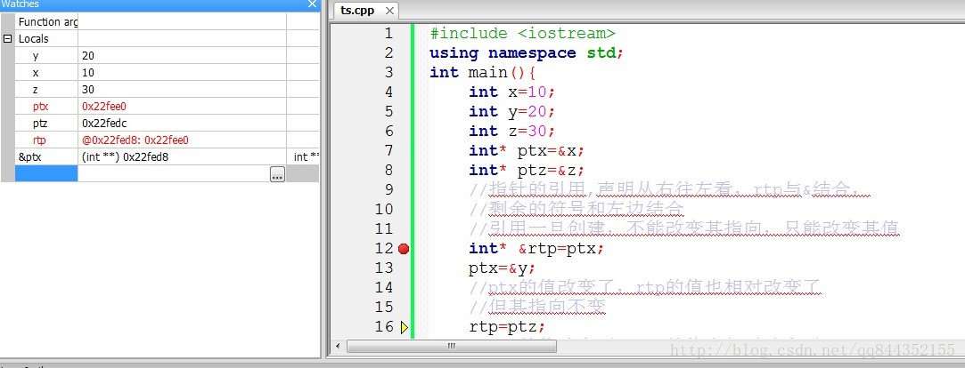Click code line rtp=ptz;
965x368 pixels.
[507, 327]
